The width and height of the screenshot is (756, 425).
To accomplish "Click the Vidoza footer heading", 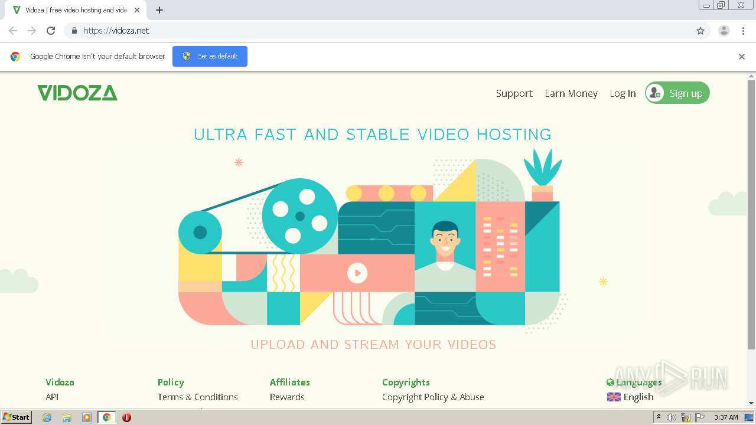I will tap(60, 382).
